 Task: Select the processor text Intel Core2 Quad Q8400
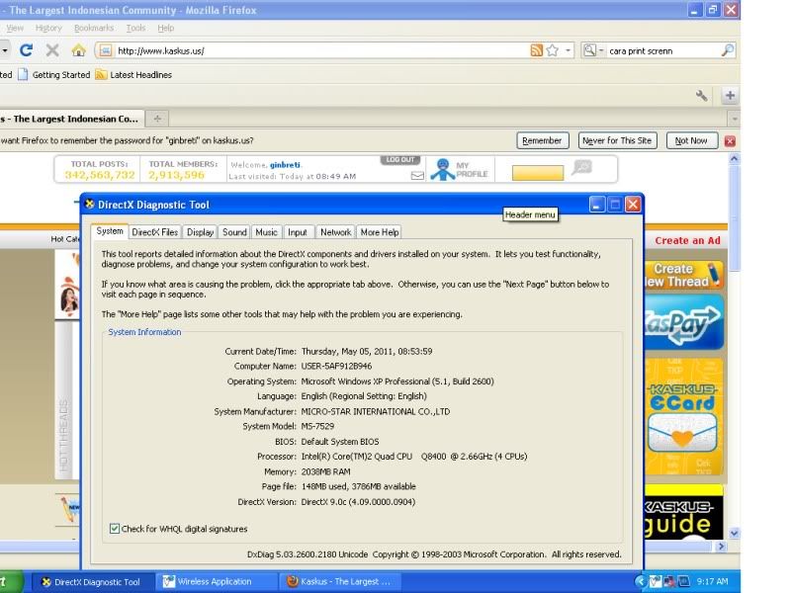tap(414, 457)
